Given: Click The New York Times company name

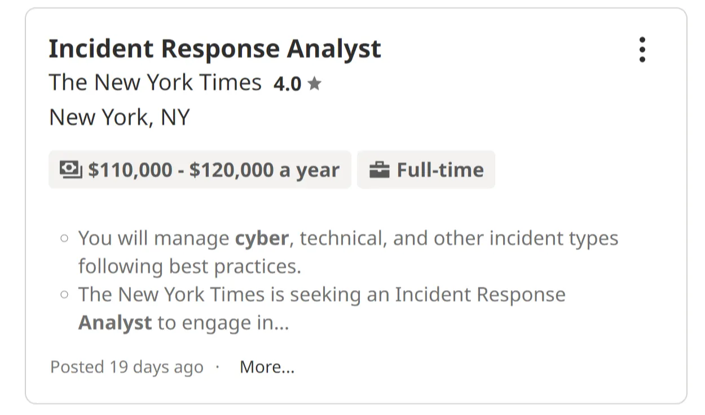Looking at the screenshot, I should (155, 83).
